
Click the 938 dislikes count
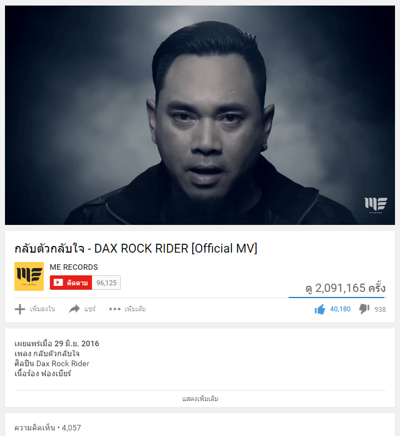[380, 310]
